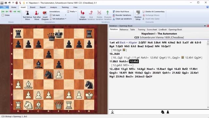Click the white queen on e1

[59, 105]
